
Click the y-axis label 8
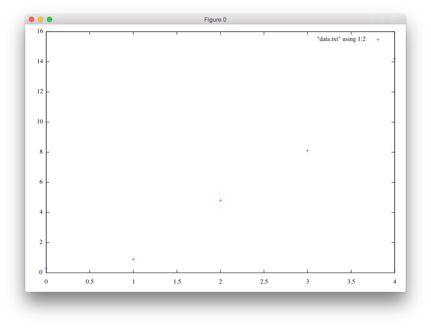41,150
